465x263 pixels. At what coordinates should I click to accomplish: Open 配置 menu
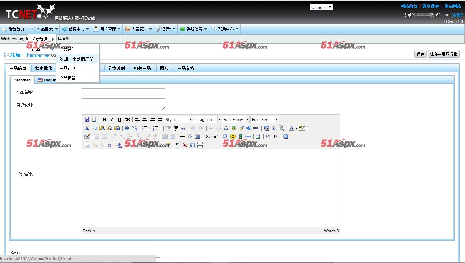coord(166,29)
